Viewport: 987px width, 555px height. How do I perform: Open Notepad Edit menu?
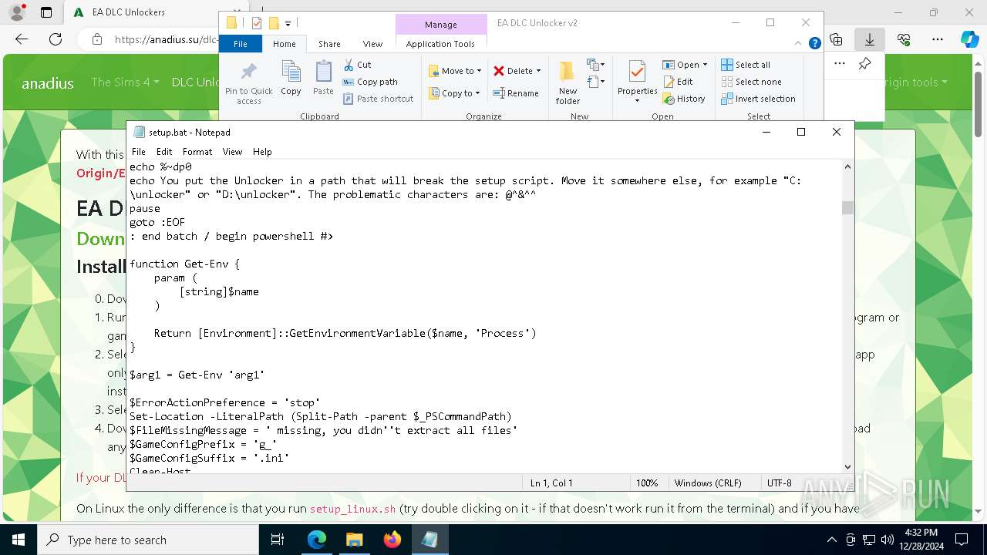point(164,152)
